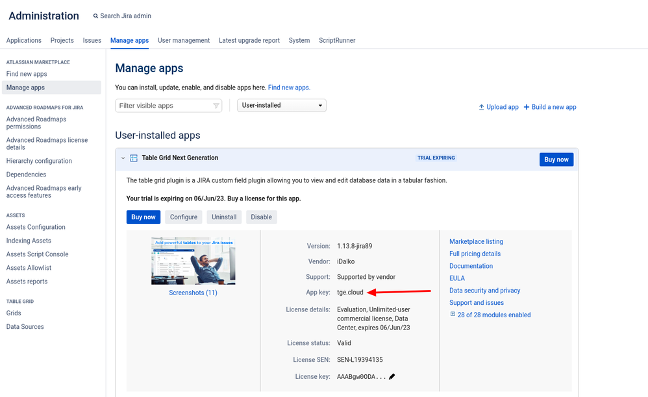Open Grids under Table Grid
The height and width of the screenshot is (397, 648).
(14, 313)
